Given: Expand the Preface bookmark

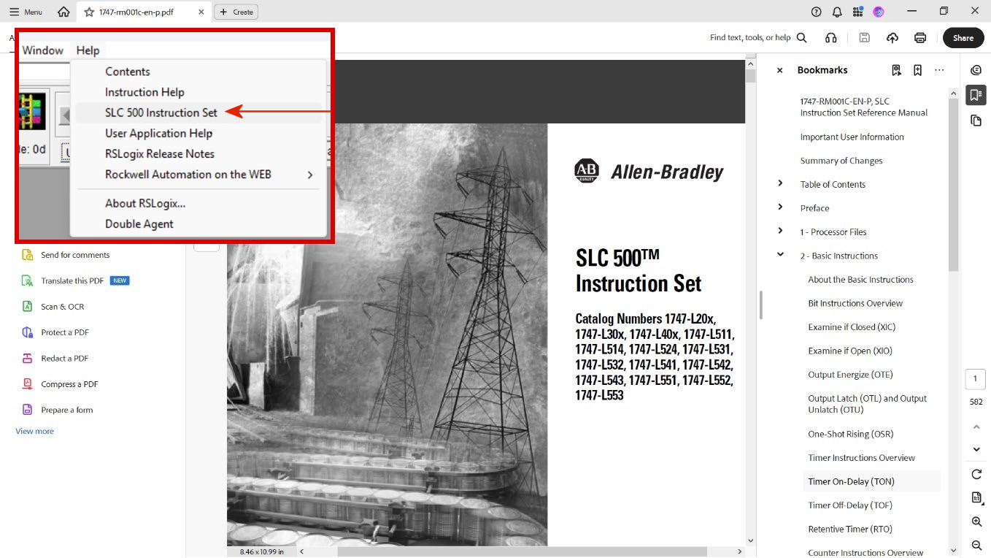Looking at the screenshot, I should [x=780, y=207].
